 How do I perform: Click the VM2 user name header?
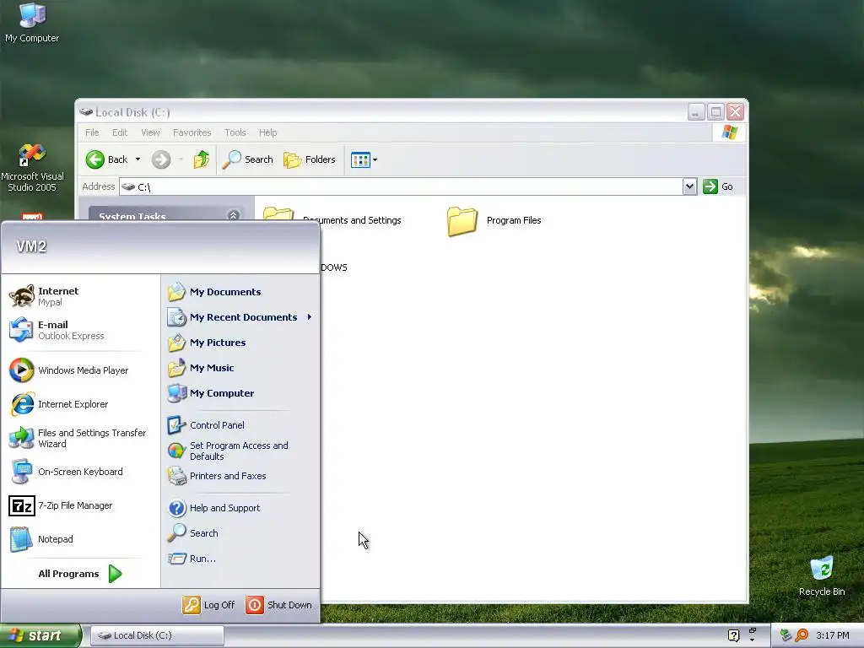[31, 246]
